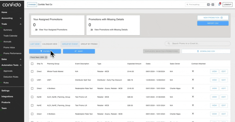Screen dimensions: 235x122
Task: Select Group By Promo
Action: [x=89, y=44]
